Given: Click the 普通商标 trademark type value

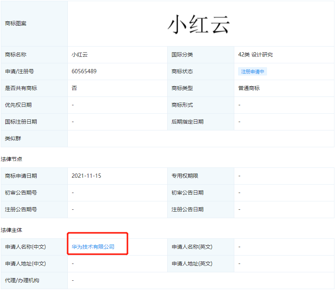Looking at the screenshot, I should (249, 88).
